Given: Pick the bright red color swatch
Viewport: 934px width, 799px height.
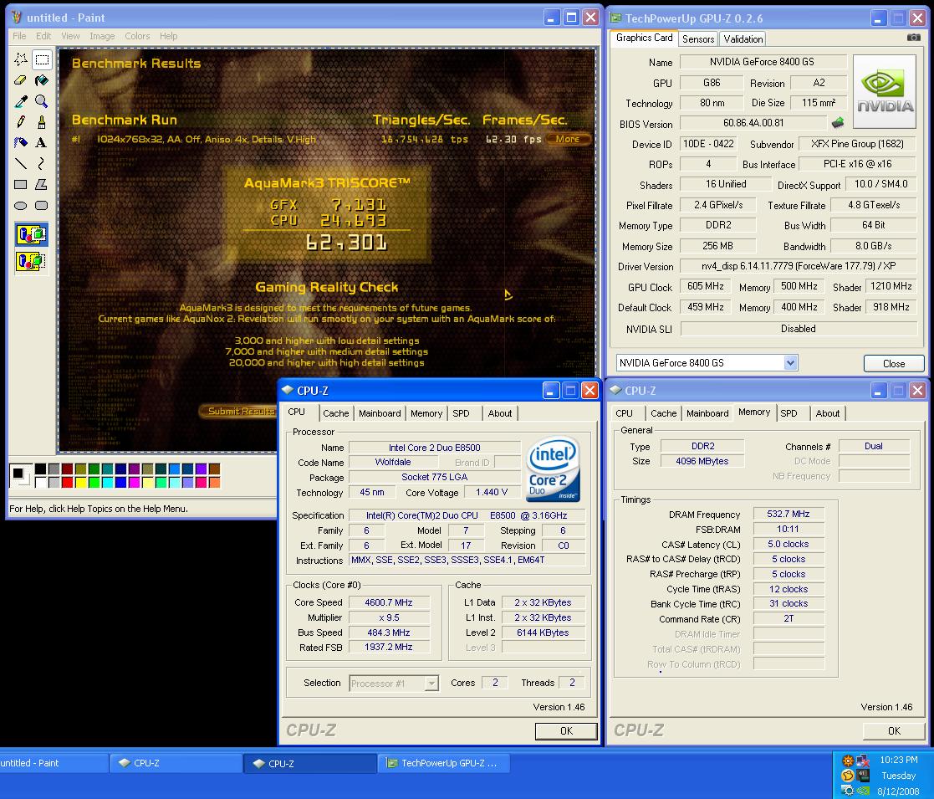Looking at the screenshot, I should click(67, 483).
